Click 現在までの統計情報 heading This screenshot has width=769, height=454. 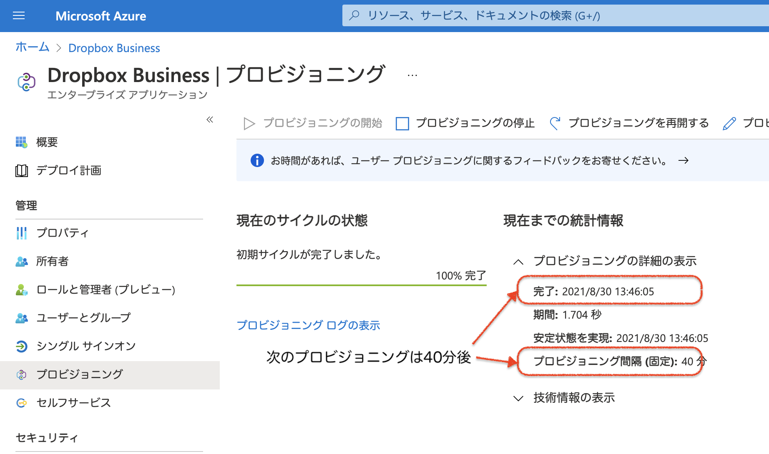pyautogui.click(x=563, y=220)
